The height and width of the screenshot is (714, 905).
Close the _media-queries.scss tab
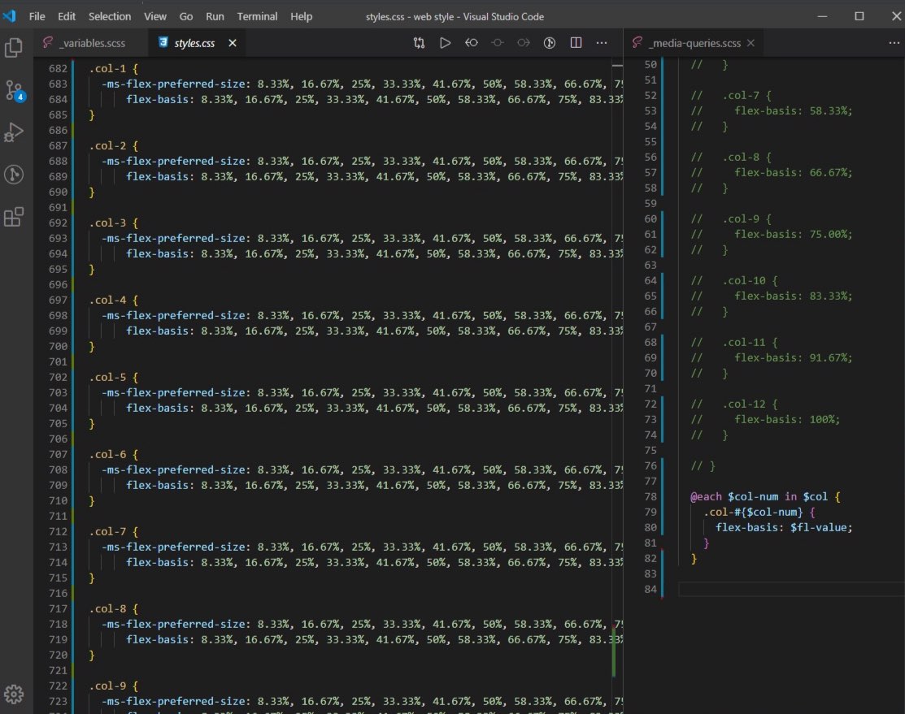751,43
